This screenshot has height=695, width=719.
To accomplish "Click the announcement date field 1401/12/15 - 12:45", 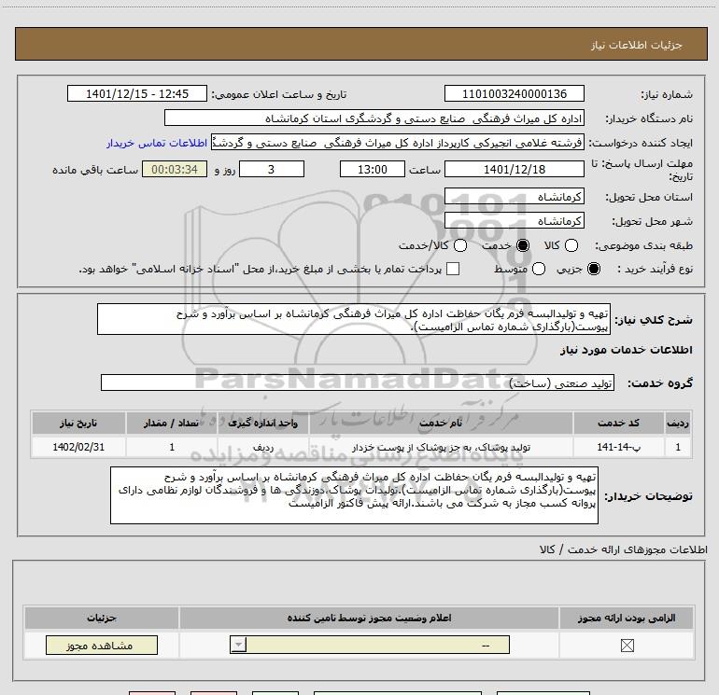I will 137,93.
